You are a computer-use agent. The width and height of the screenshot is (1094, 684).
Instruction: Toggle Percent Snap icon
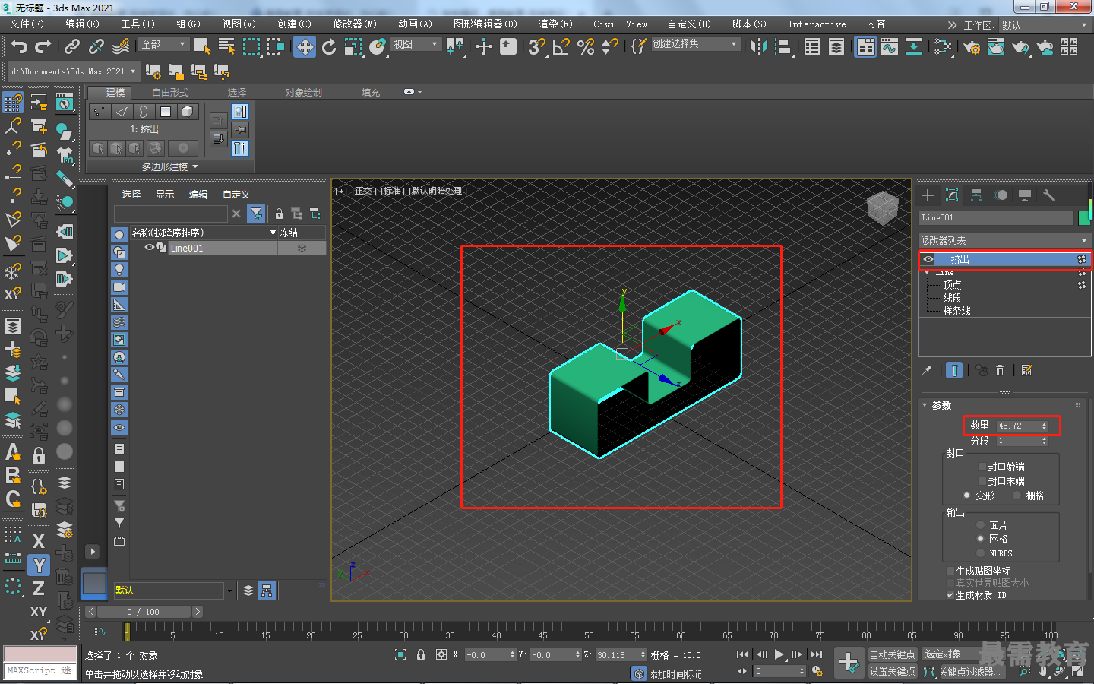point(586,47)
